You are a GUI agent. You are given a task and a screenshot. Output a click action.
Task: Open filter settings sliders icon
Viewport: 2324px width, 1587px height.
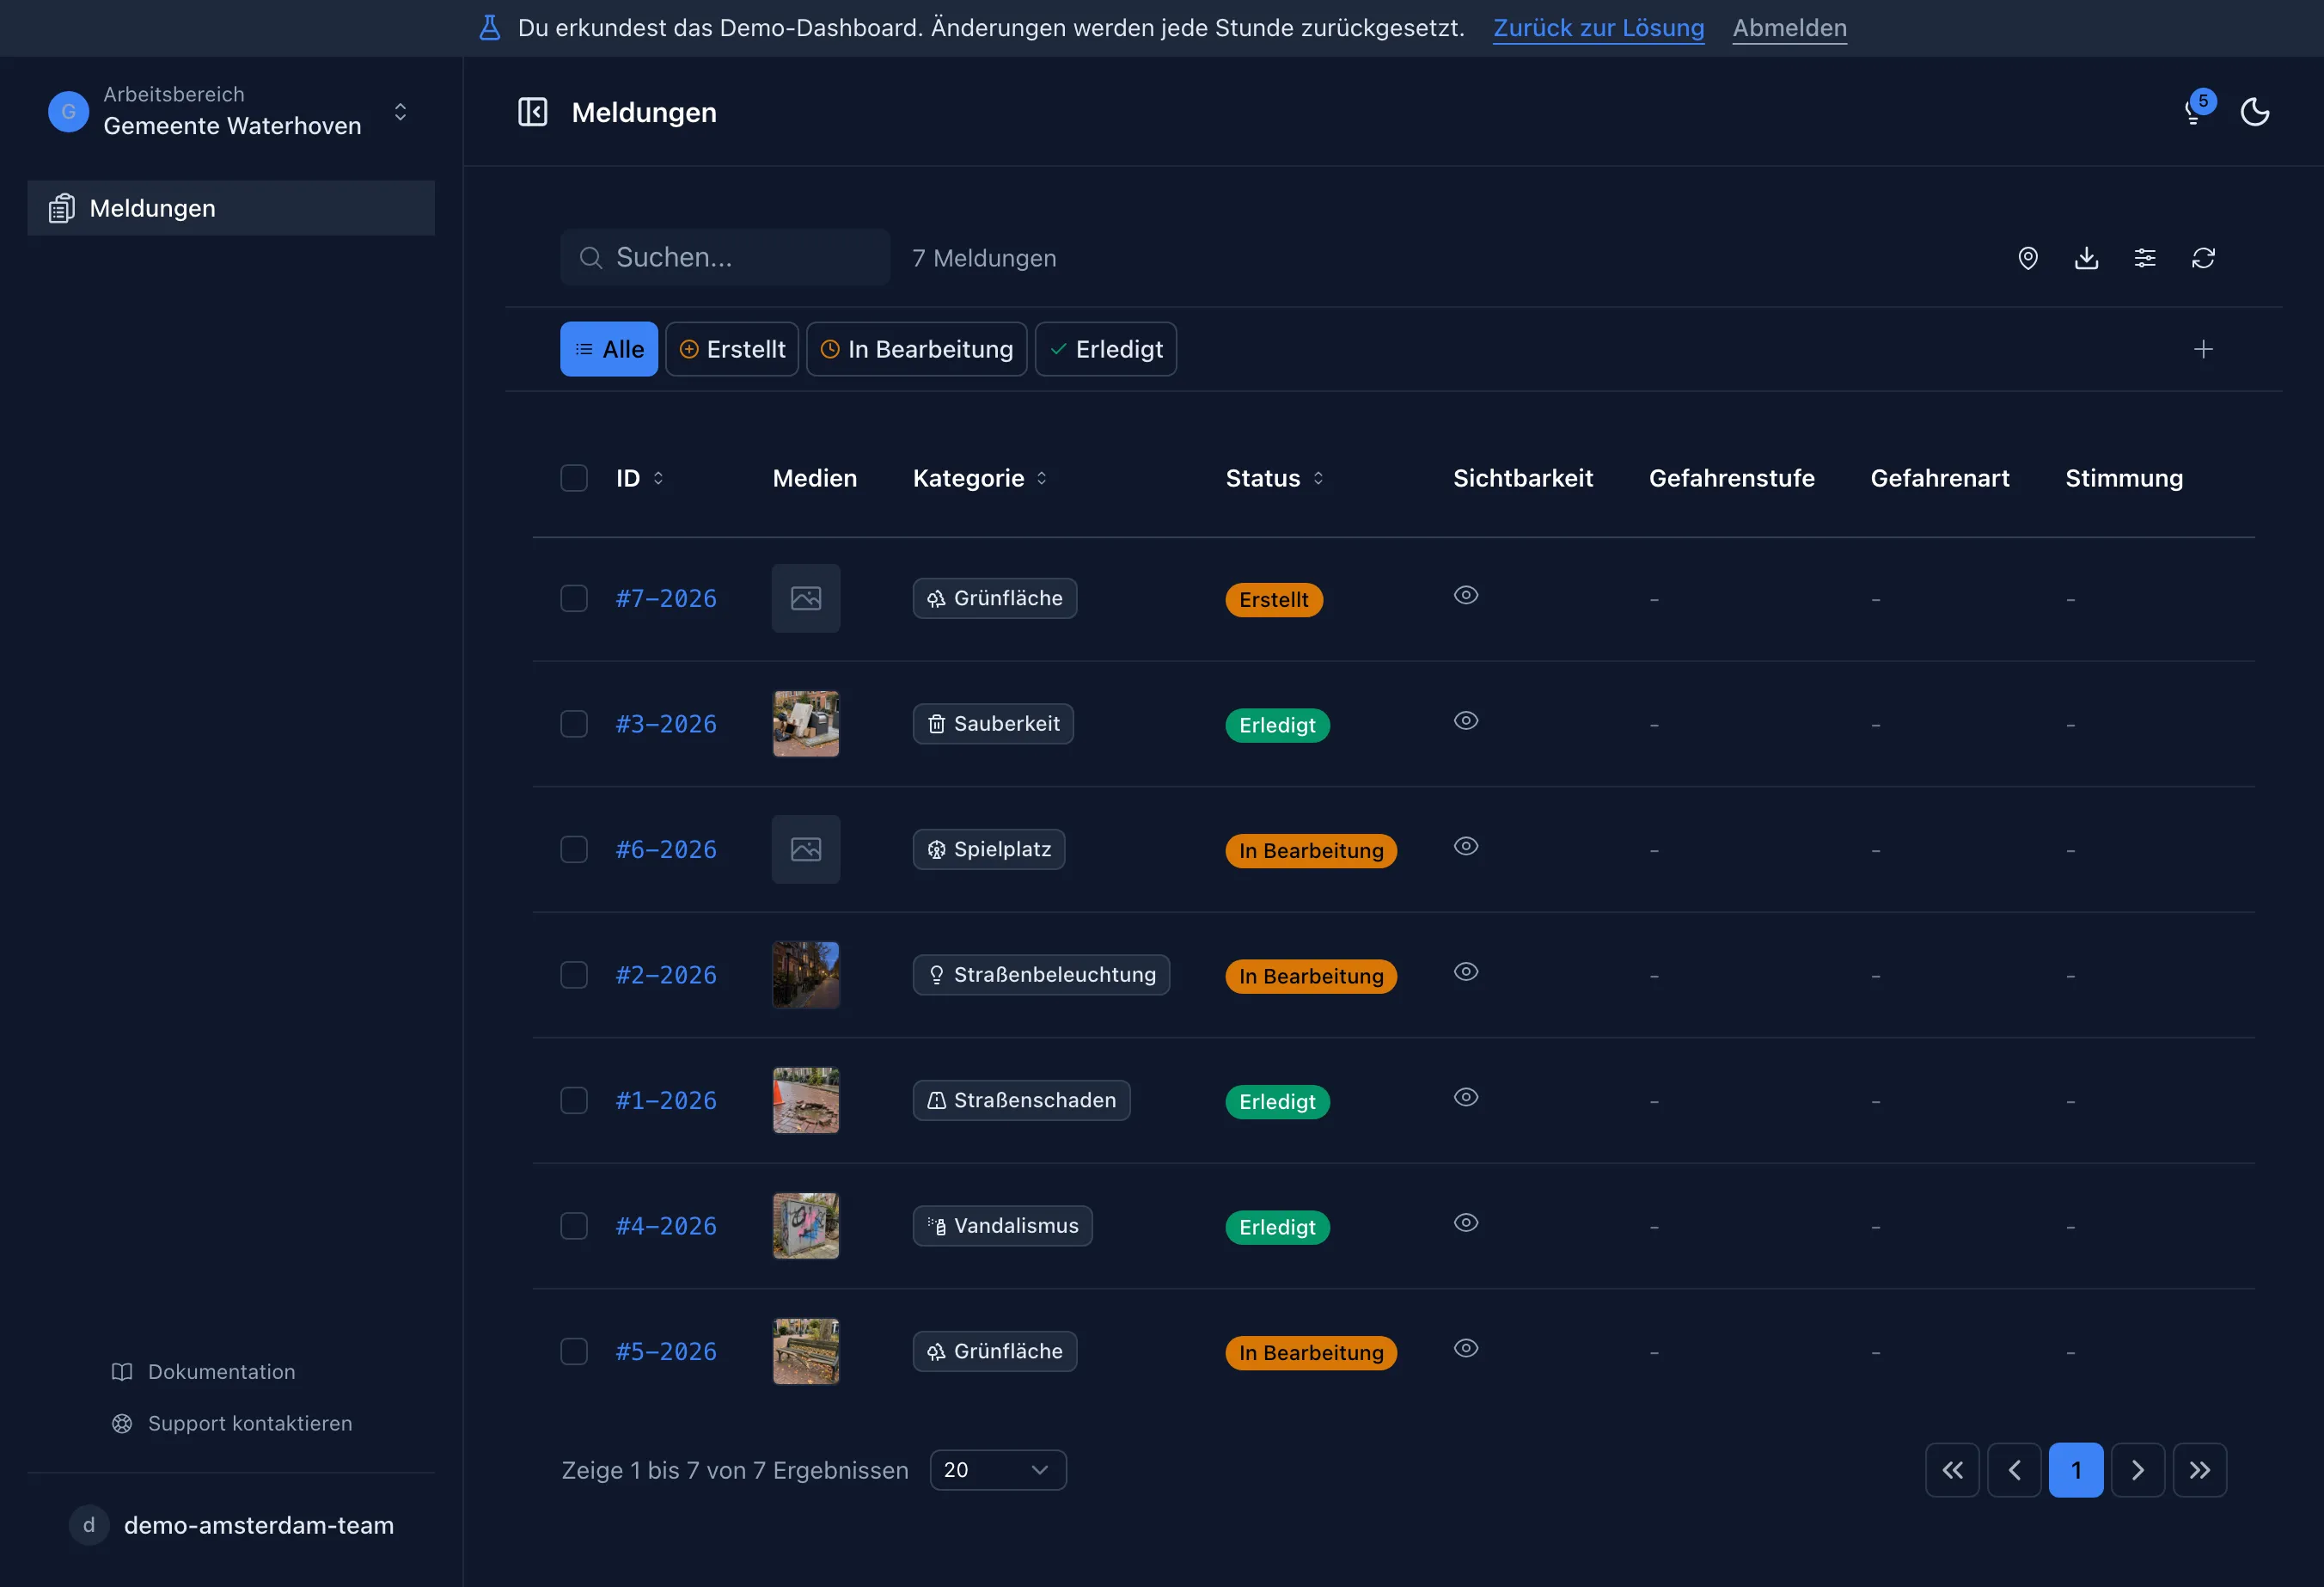[x=2145, y=258]
